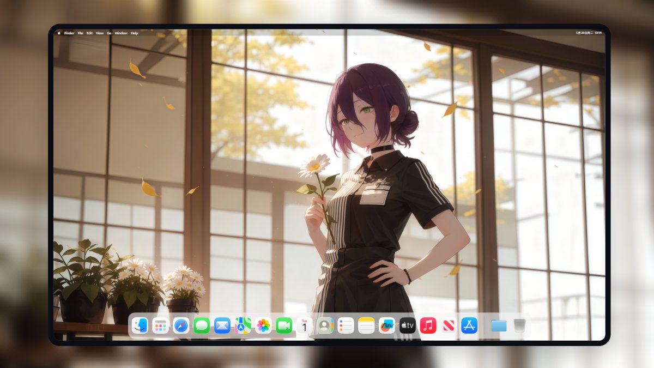Open the Apple menu

tap(58, 33)
